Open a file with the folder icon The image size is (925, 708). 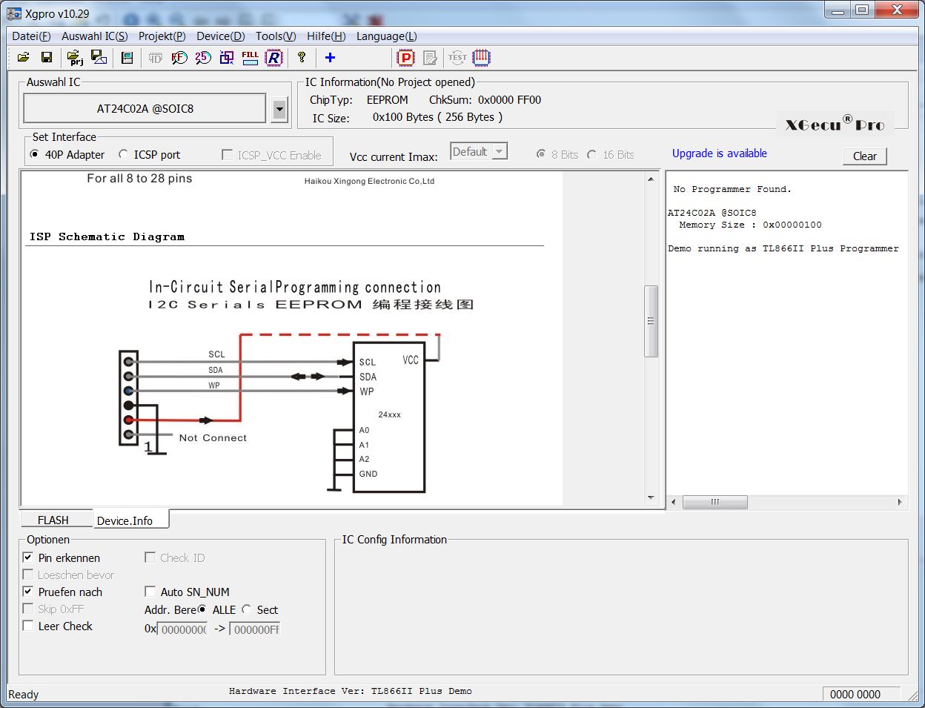pos(24,57)
